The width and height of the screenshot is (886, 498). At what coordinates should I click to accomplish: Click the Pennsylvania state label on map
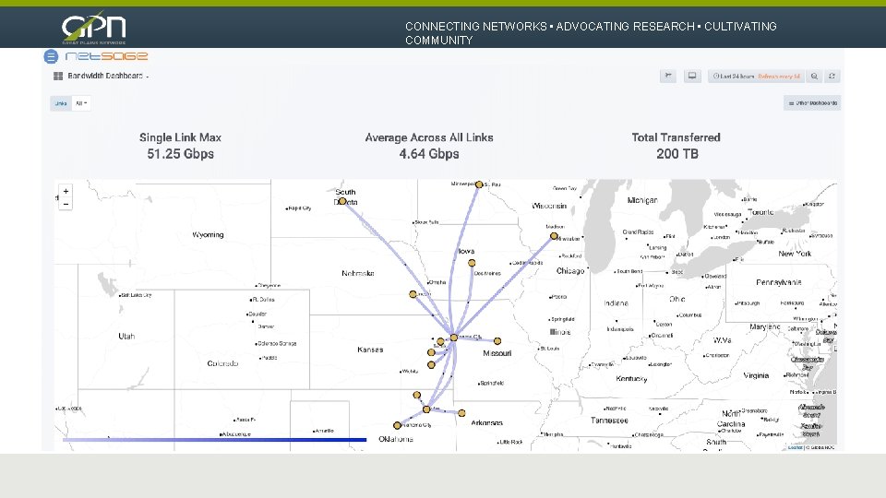click(779, 282)
